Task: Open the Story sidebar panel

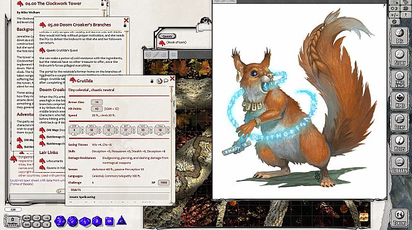Action: pyautogui.click(x=399, y=58)
